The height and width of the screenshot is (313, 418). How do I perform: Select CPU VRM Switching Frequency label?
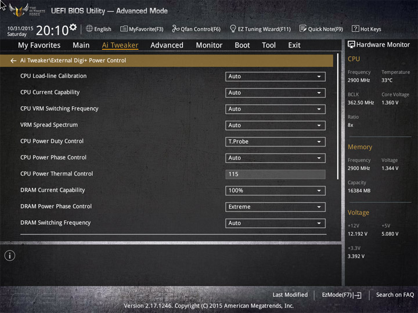tap(59, 108)
